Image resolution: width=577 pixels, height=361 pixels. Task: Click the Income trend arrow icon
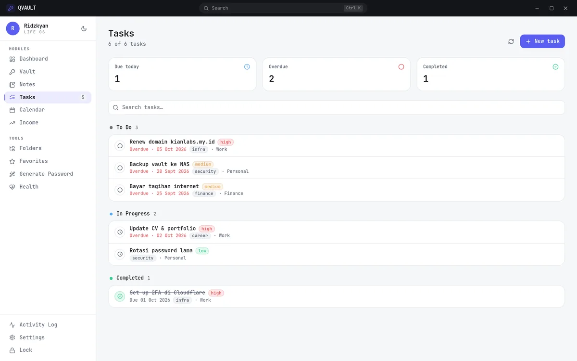tap(13, 123)
